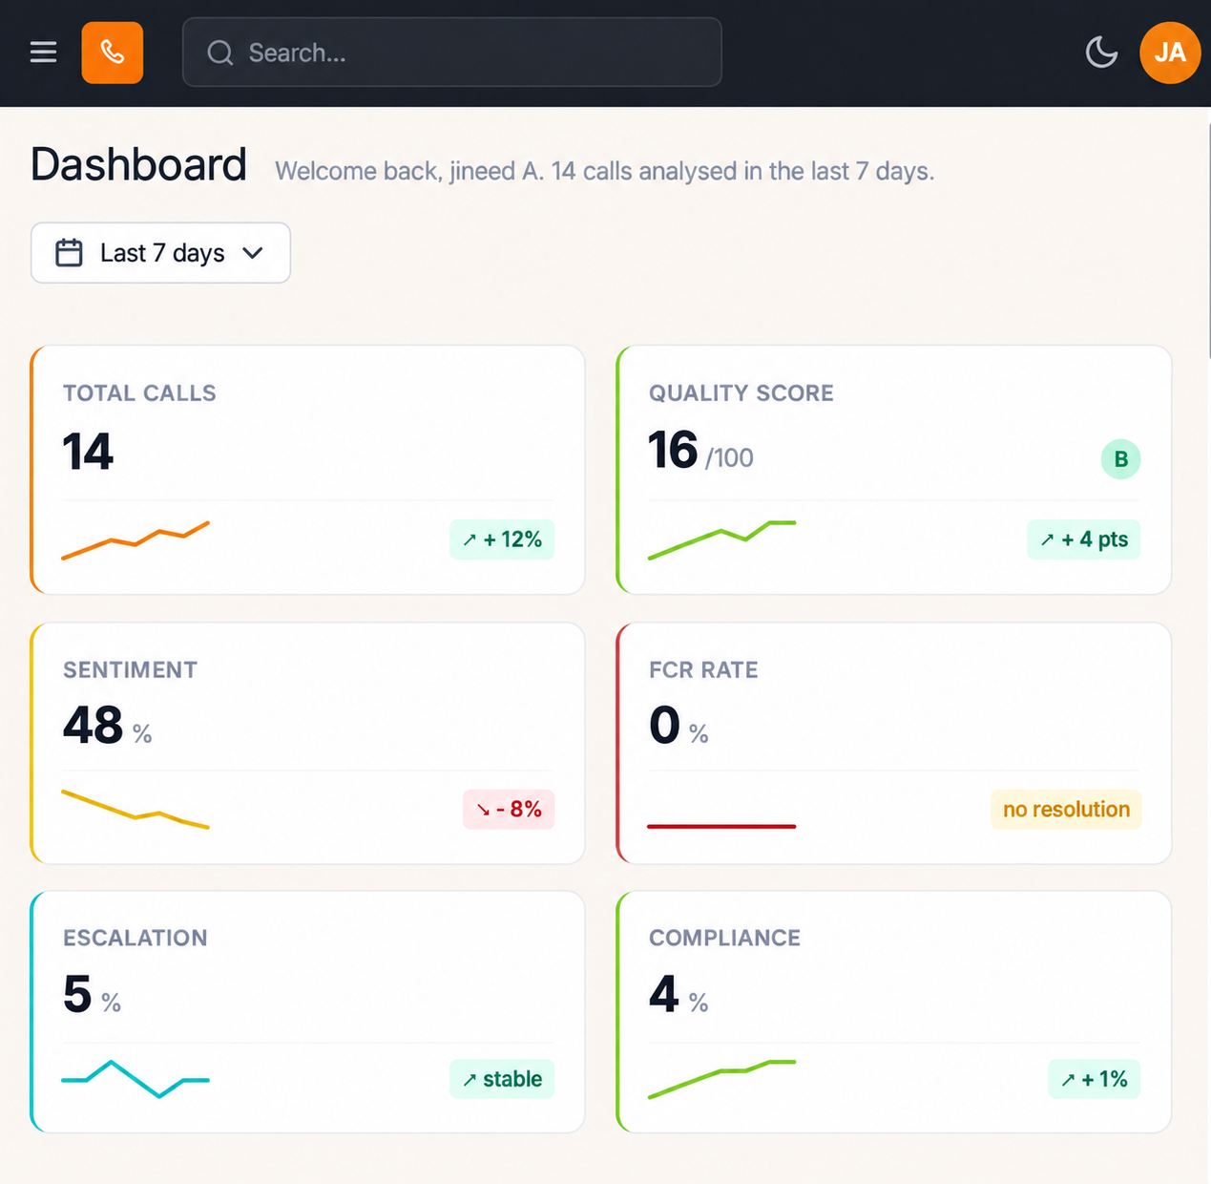Click the yellow Sentiment sparkline
Screen dimensions: 1211x1184
point(136,809)
